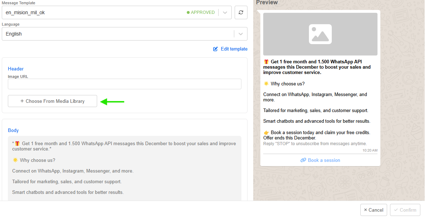
Task: Click the pointing hand emoji in the preview
Action: (x=266, y=133)
